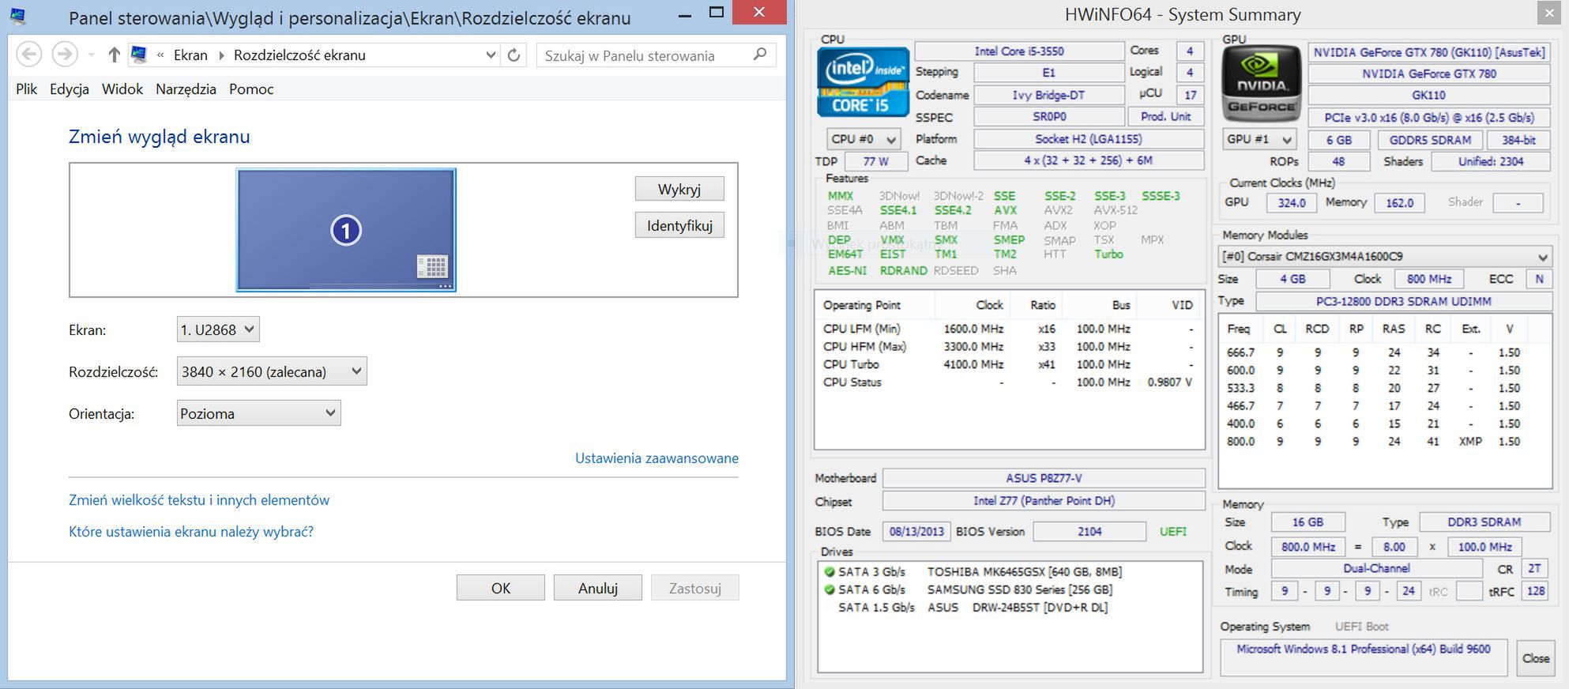Click the Anuluj button
This screenshot has height=689, width=1569.
598,588
